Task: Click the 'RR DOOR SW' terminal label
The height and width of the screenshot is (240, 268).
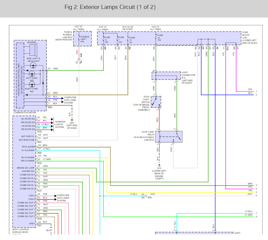Action: (28, 123)
